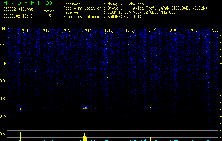The image size is (222, 141).
Task: Click the yellow power spike near 1320
Action: (215, 138)
